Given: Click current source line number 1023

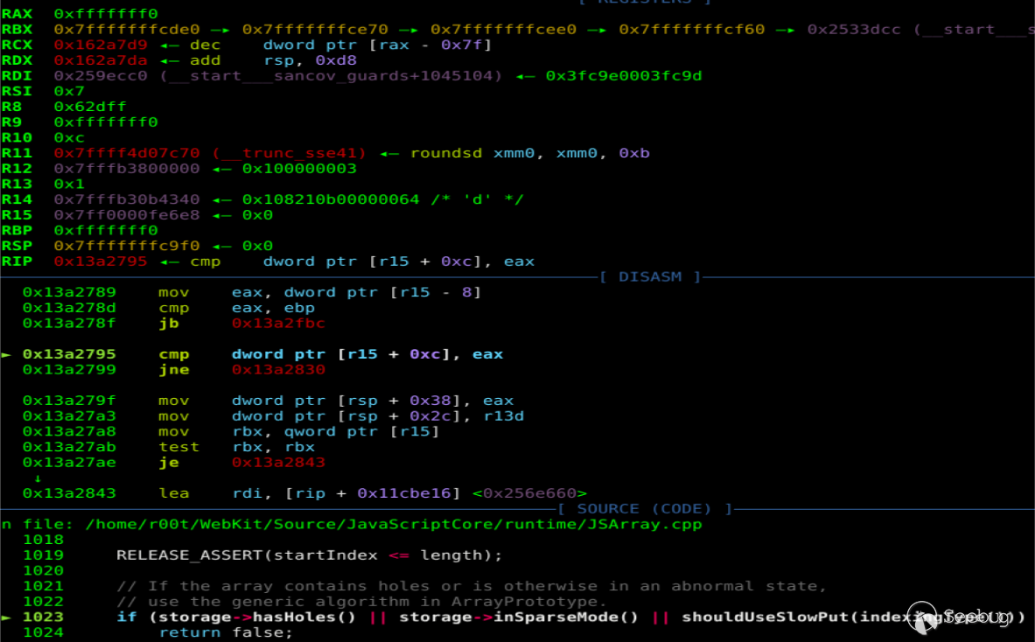Looking at the screenshot, I should (x=44, y=618).
